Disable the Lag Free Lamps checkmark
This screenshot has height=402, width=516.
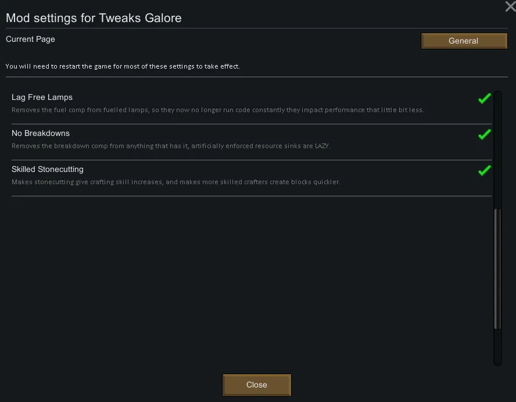click(x=484, y=99)
